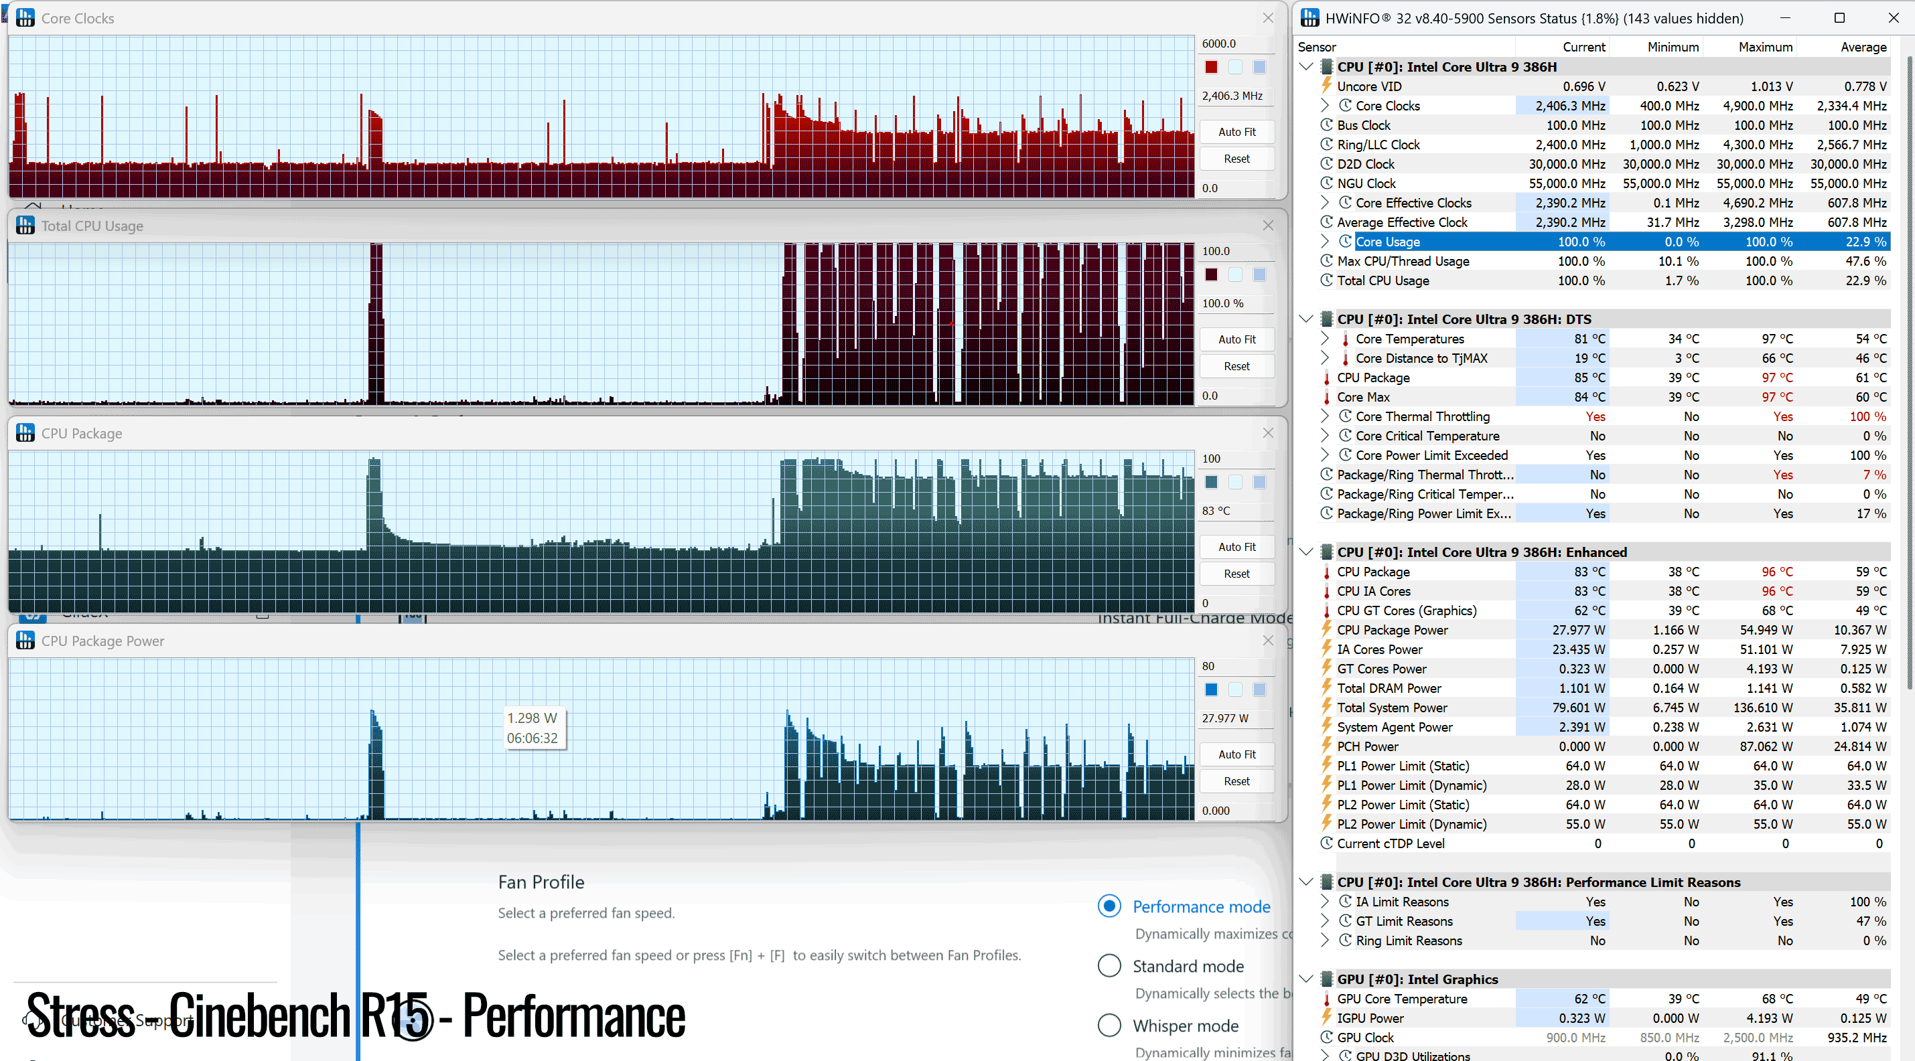Image resolution: width=1915 pixels, height=1061 pixels.
Task: Click the Sensor column header
Action: tap(1317, 47)
